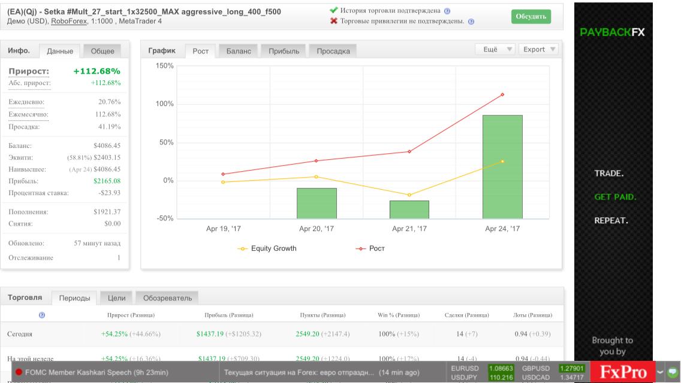Click the help icon beside 'Торговые привилегии не подтверждены'
Image resolution: width=681 pixels, height=383 pixels.
pyautogui.click(x=471, y=22)
